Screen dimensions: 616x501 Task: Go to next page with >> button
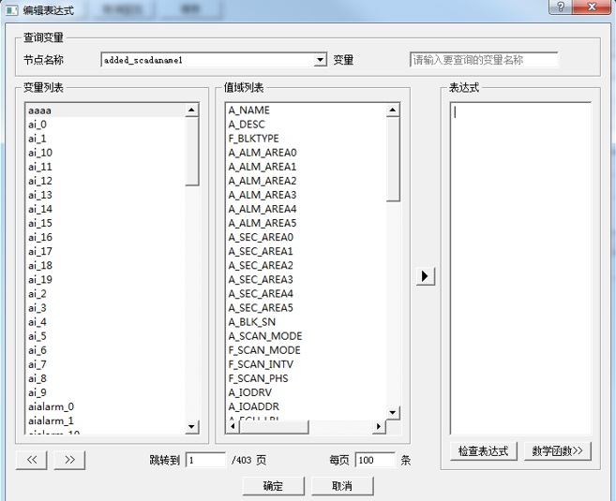(x=69, y=460)
